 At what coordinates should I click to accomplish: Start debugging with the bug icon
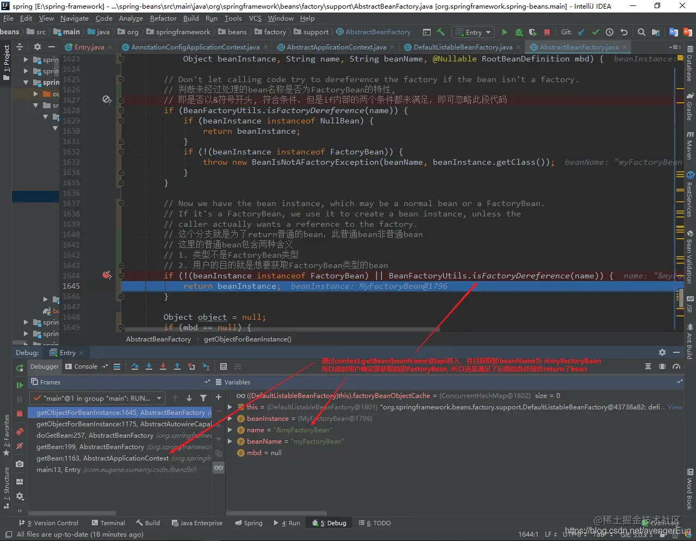[519, 32]
